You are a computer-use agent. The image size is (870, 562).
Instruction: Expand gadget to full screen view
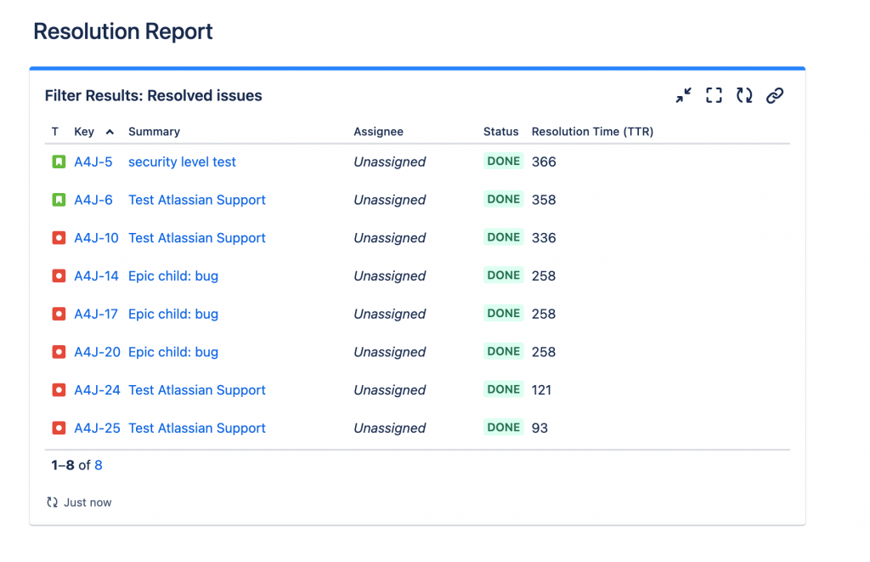(x=714, y=96)
